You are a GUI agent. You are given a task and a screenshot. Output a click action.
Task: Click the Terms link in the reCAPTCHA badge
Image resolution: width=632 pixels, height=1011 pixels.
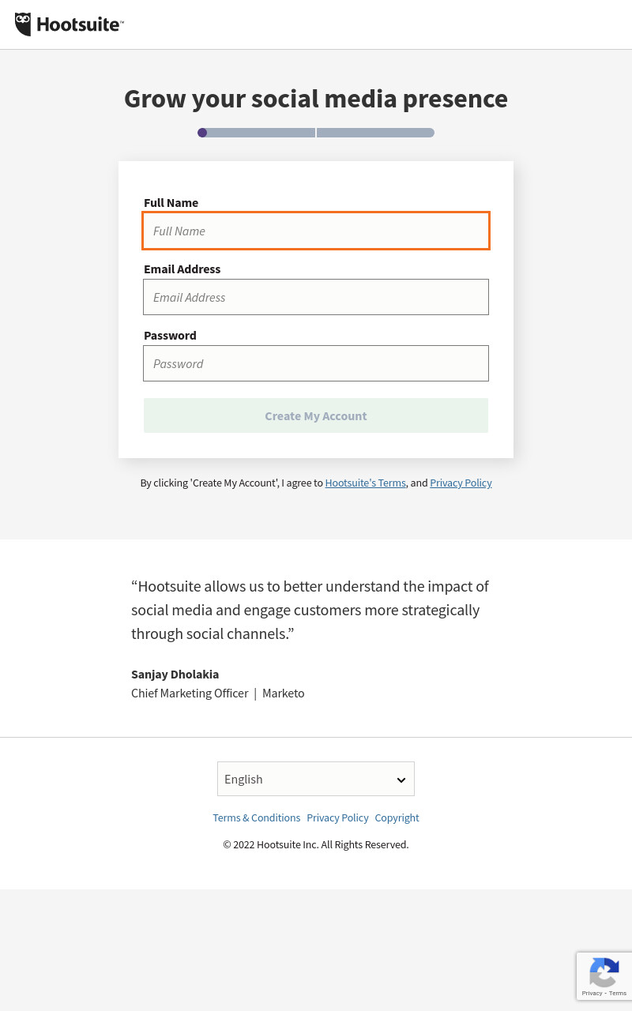coord(618,993)
